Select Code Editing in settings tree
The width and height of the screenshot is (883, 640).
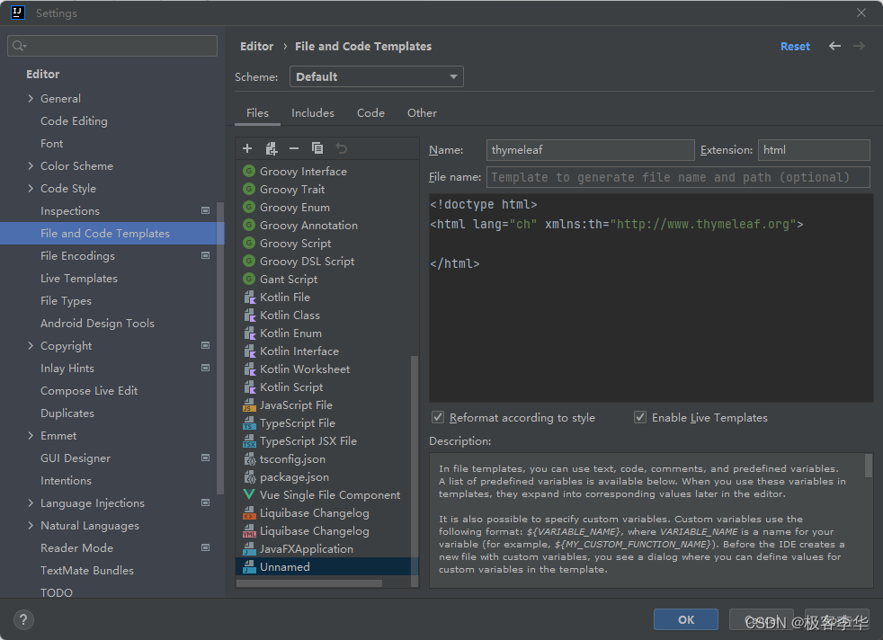pyautogui.click(x=74, y=120)
